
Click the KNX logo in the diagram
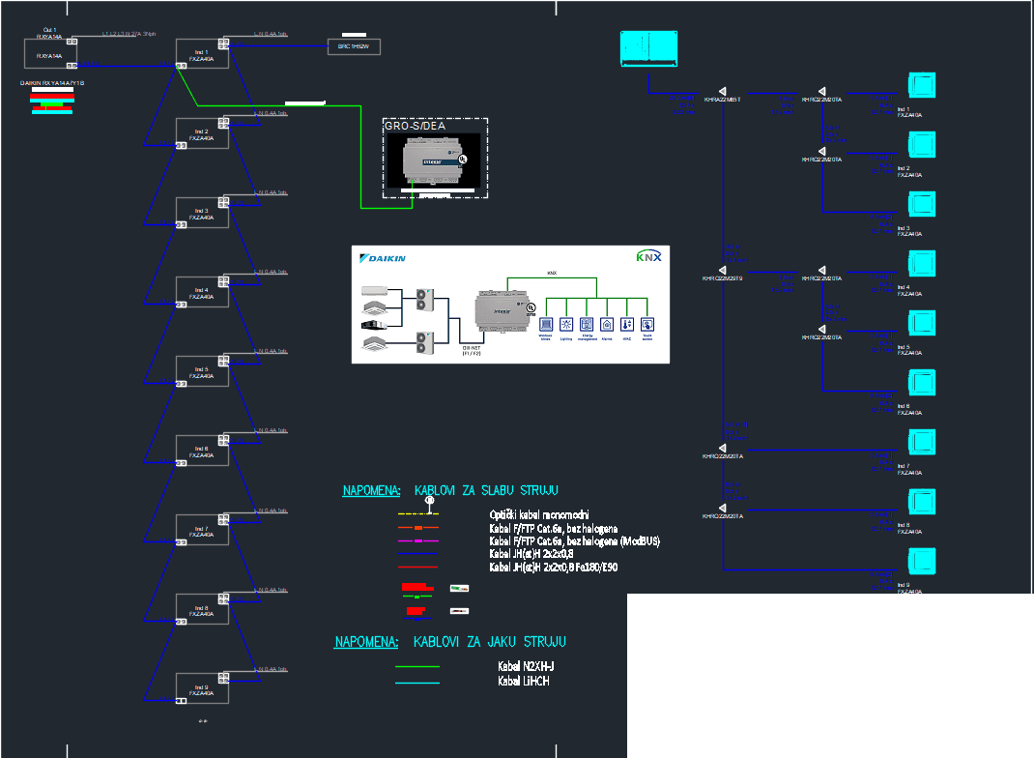coord(646,256)
